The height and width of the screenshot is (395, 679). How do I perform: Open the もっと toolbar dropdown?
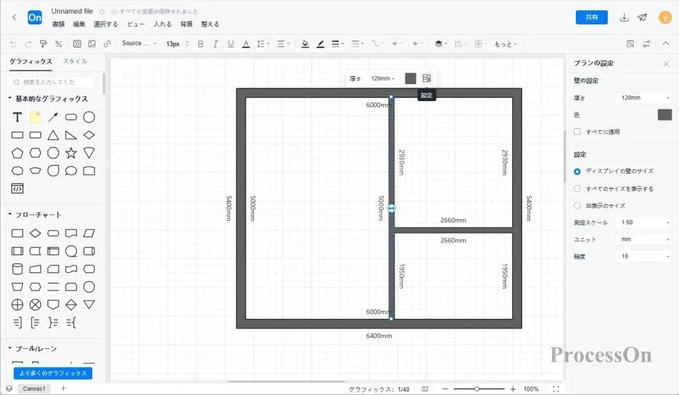pyautogui.click(x=505, y=43)
